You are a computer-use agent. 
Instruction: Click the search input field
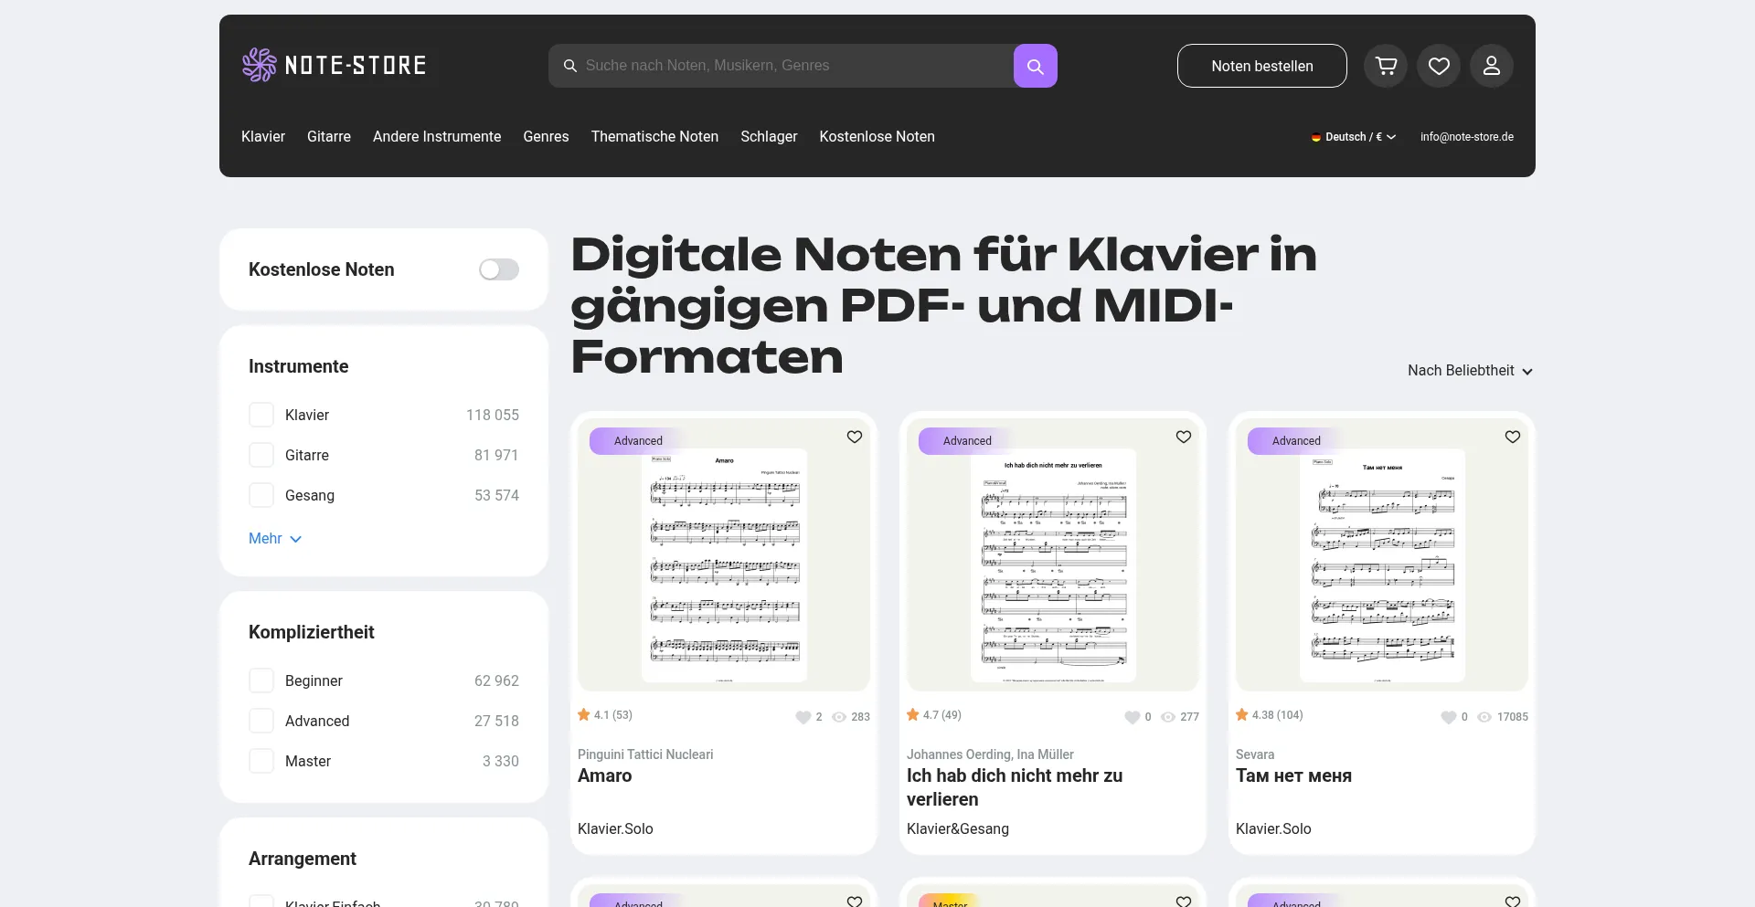(786, 65)
